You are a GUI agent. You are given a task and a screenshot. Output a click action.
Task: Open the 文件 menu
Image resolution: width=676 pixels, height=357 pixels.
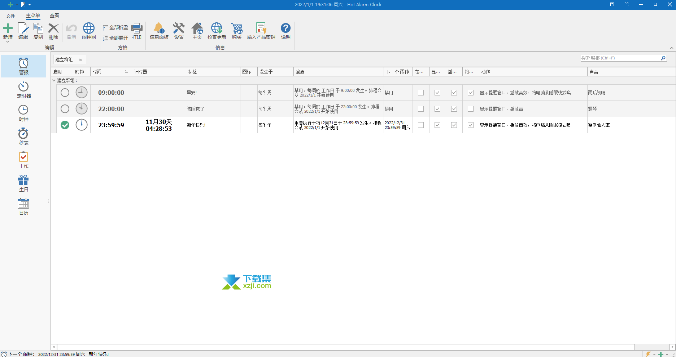coord(10,16)
